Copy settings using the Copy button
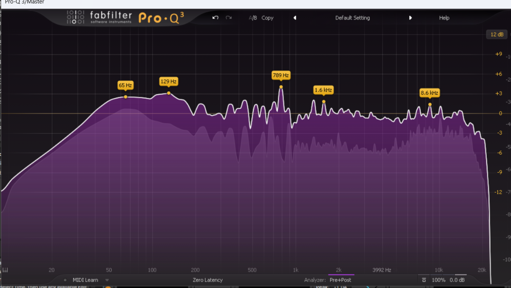Screen dimensions: 511x288 [267, 18]
